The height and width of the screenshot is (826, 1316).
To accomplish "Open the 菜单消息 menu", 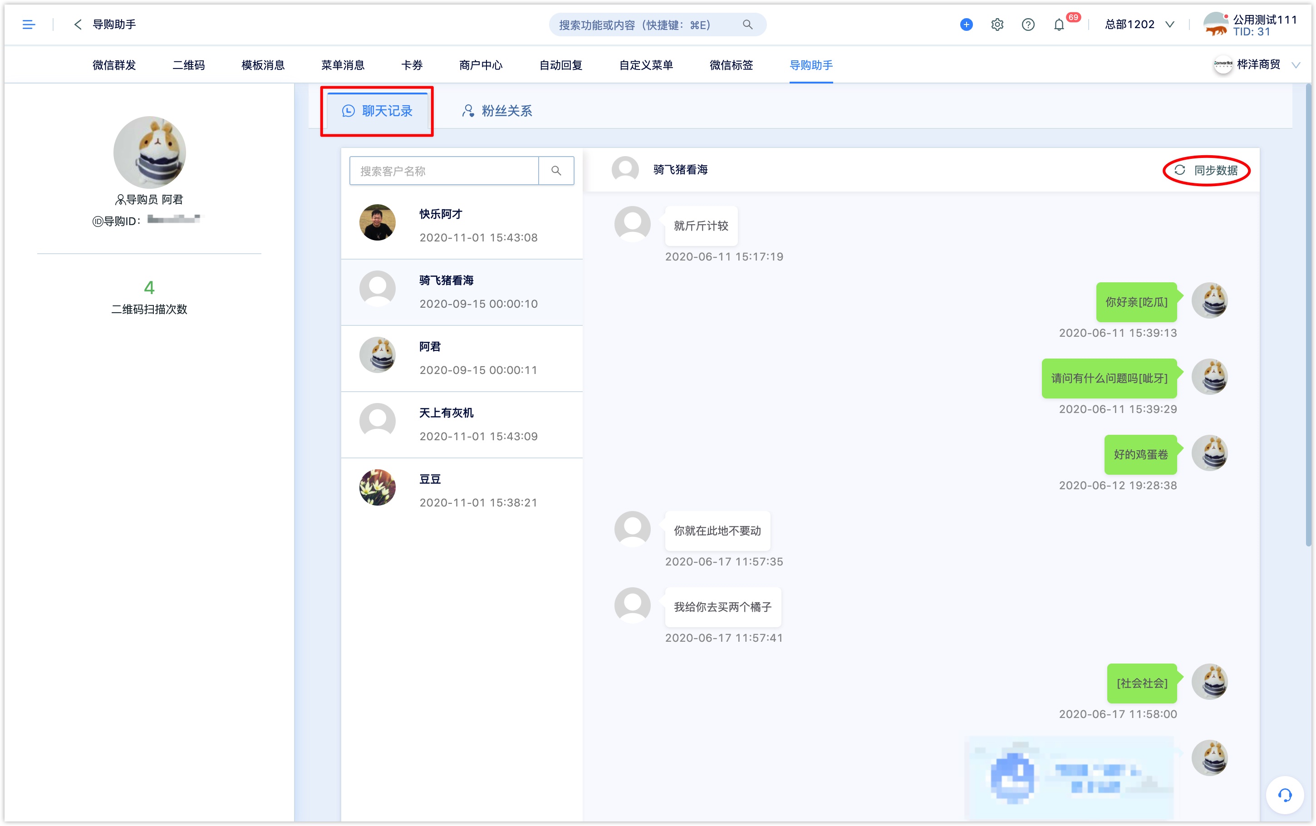I will [x=342, y=65].
